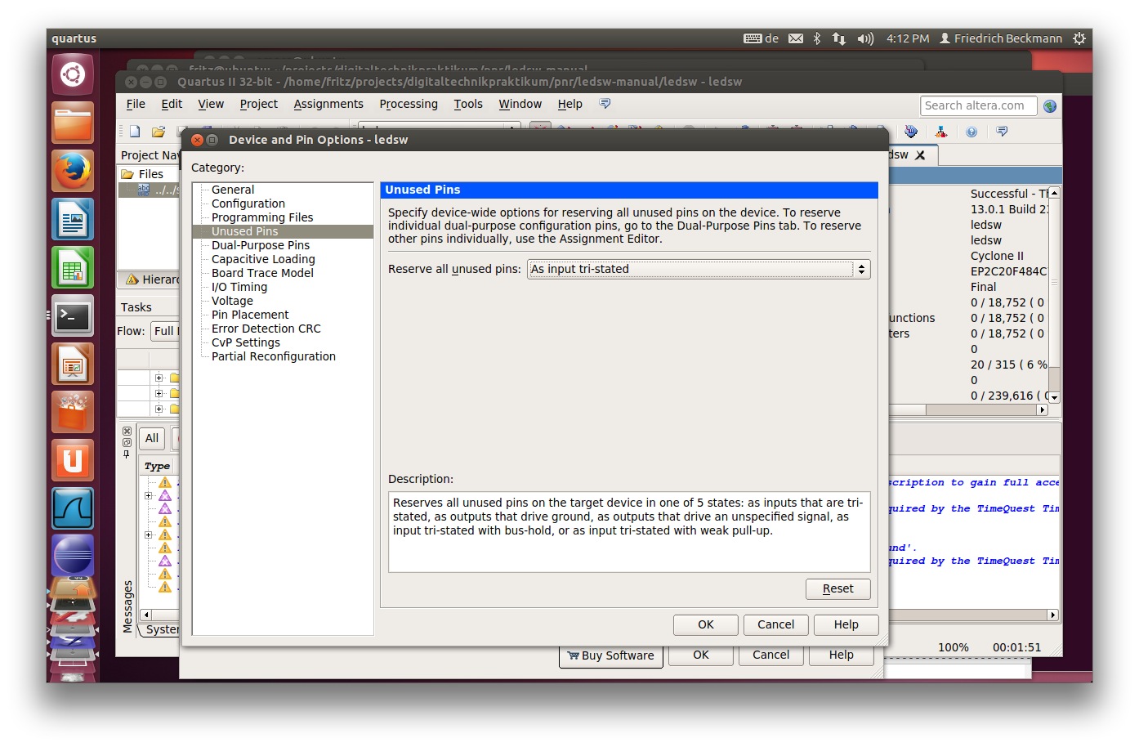Viewport: 1139px width, 747px height.
Task: Open the Terminal from the Ubuntu dock
Action: coord(73,316)
